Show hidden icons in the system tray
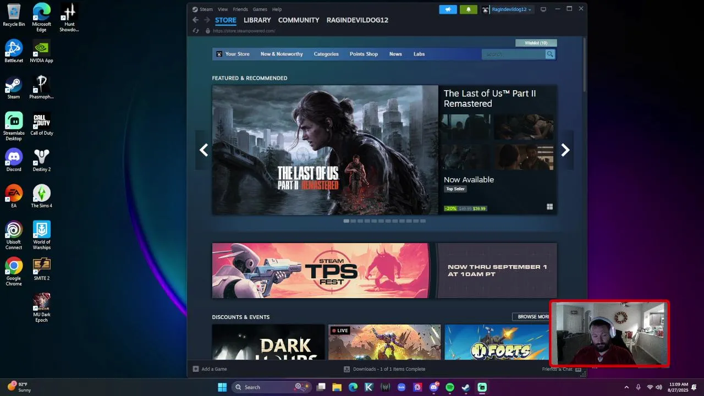This screenshot has height=396, width=704. tap(626, 387)
